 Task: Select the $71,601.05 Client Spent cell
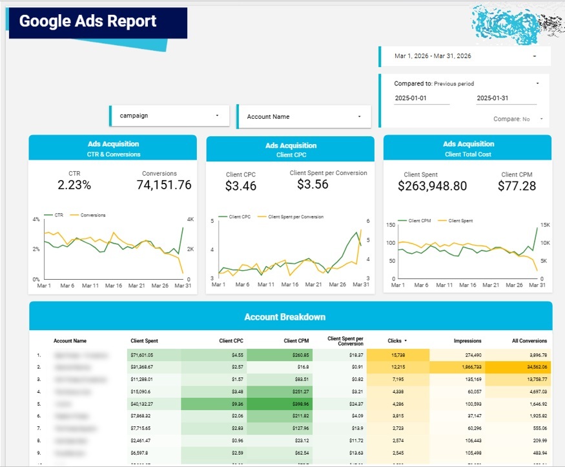[154, 355]
